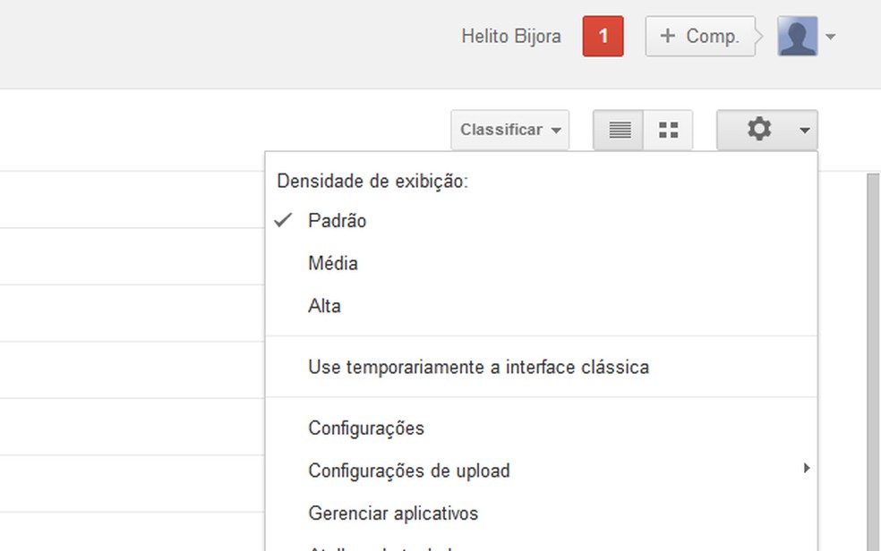Open Configurações from the settings menu

[x=366, y=428]
